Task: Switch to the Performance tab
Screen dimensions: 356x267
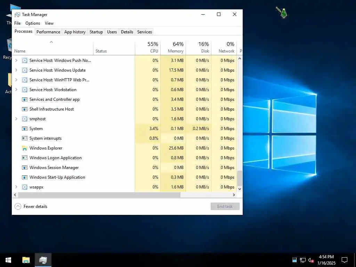Action: 48,32
